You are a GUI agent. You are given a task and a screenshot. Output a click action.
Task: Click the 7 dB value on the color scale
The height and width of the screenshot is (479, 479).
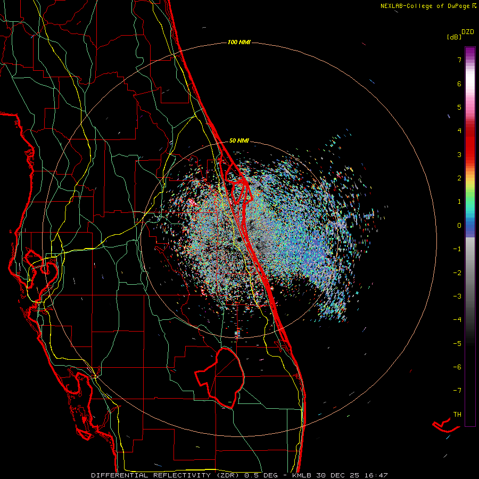[459, 60]
